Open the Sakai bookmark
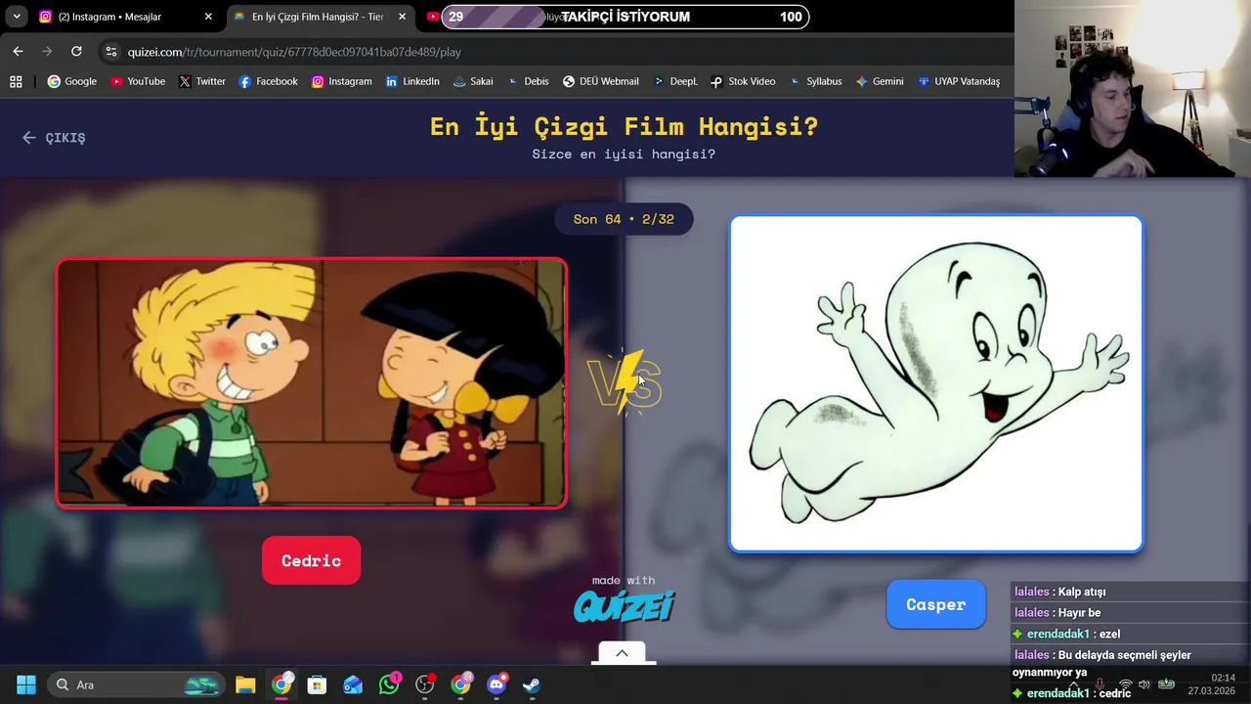1251x704 pixels. coord(473,81)
